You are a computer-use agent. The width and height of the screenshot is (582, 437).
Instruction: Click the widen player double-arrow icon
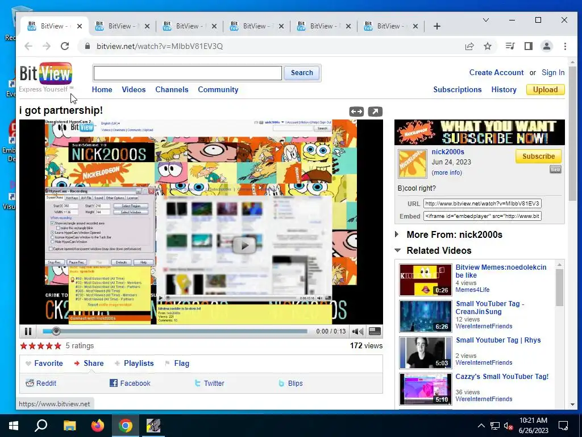(x=356, y=112)
